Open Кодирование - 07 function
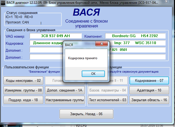The width and height of the screenshot is (175, 127). pyautogui.click(x=149, y=80)
